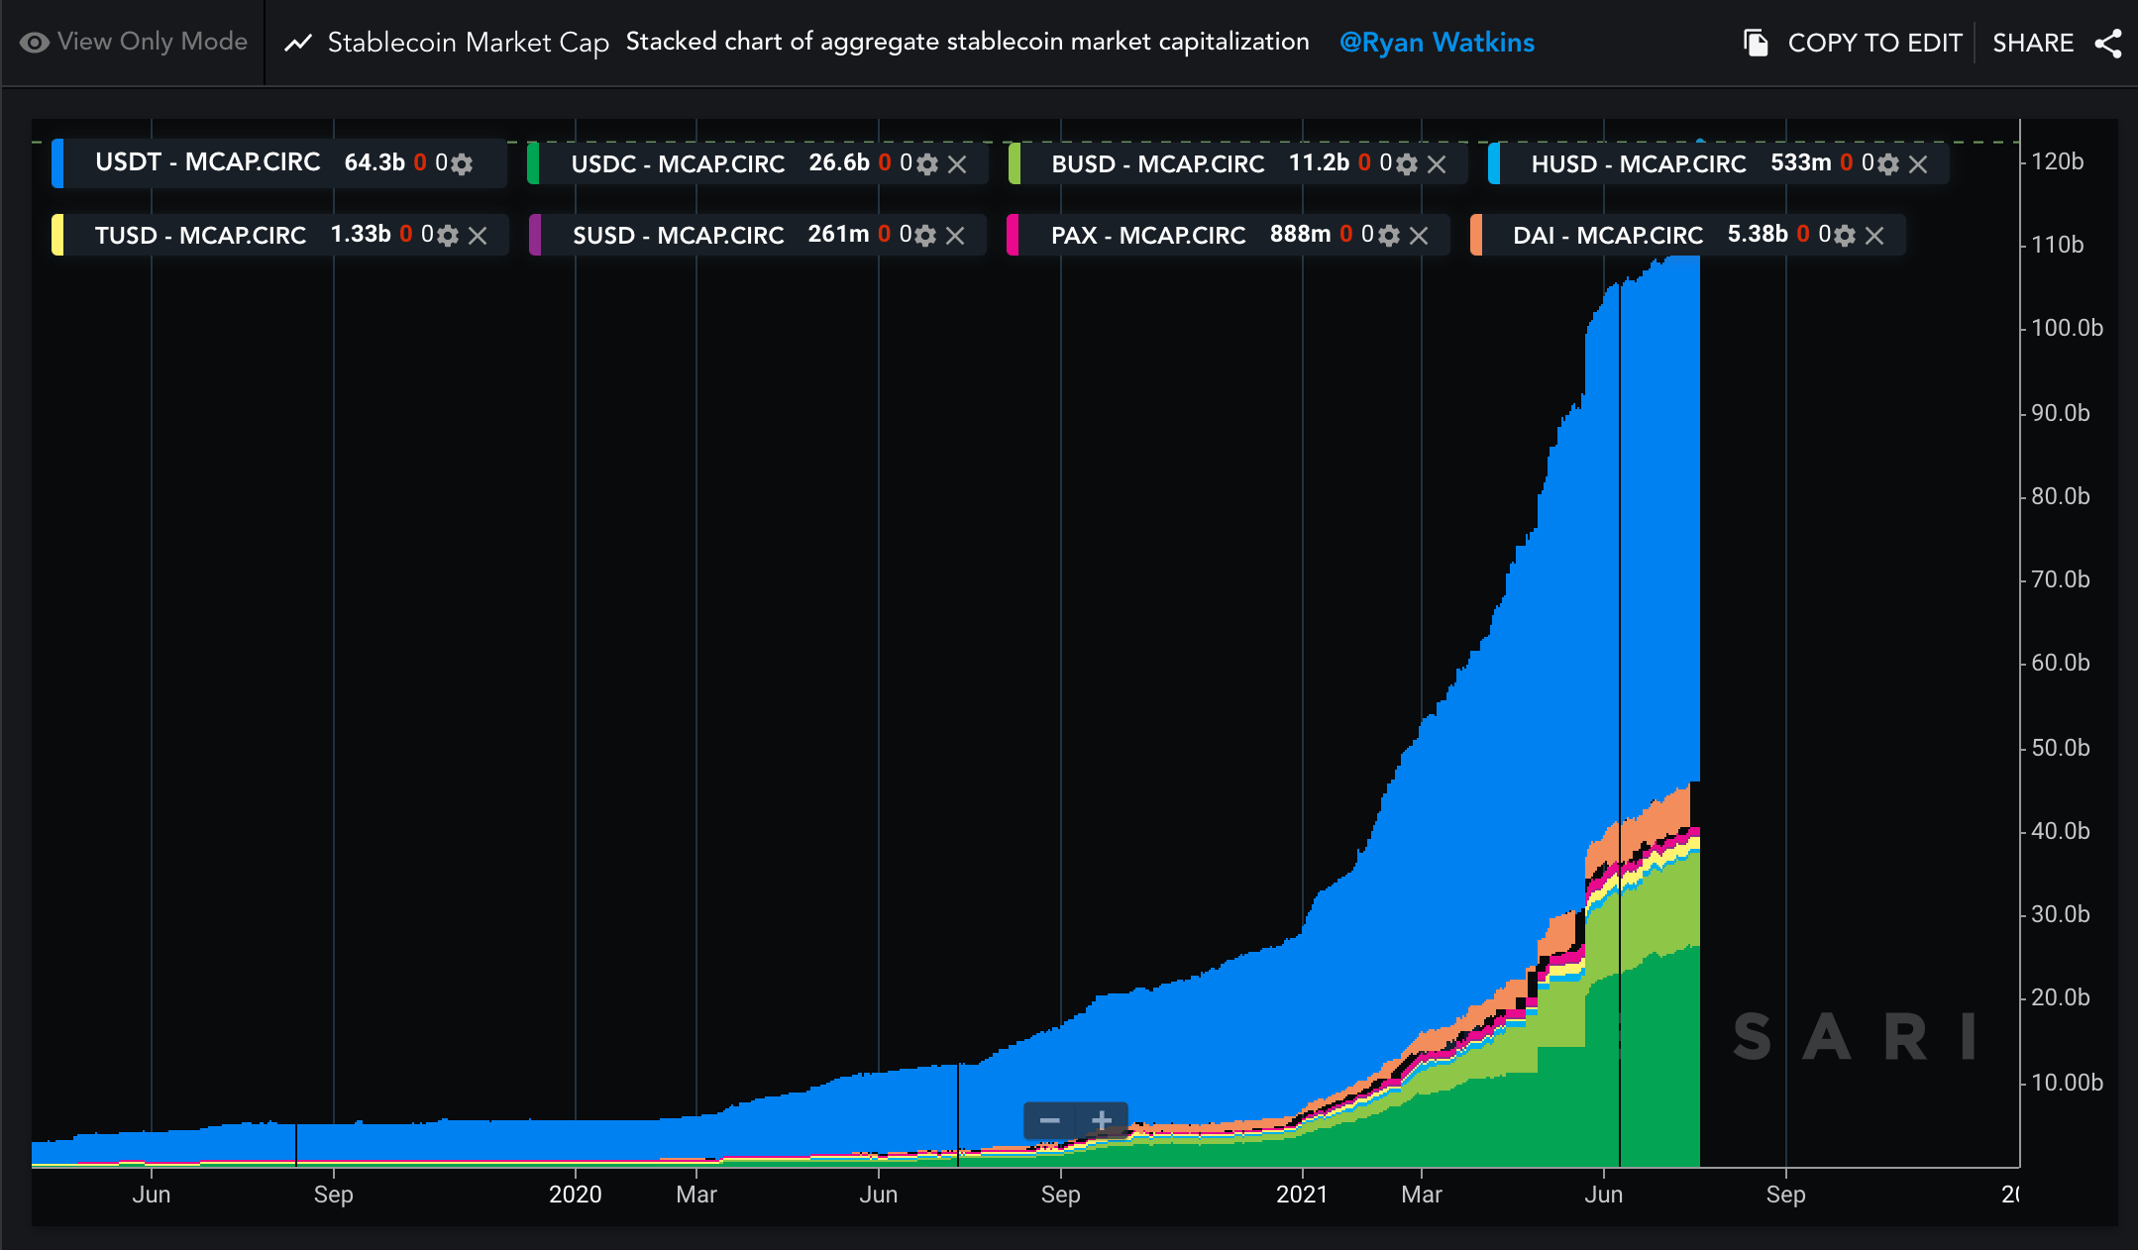Remove the BUSD series from chart

[1437, 164]
